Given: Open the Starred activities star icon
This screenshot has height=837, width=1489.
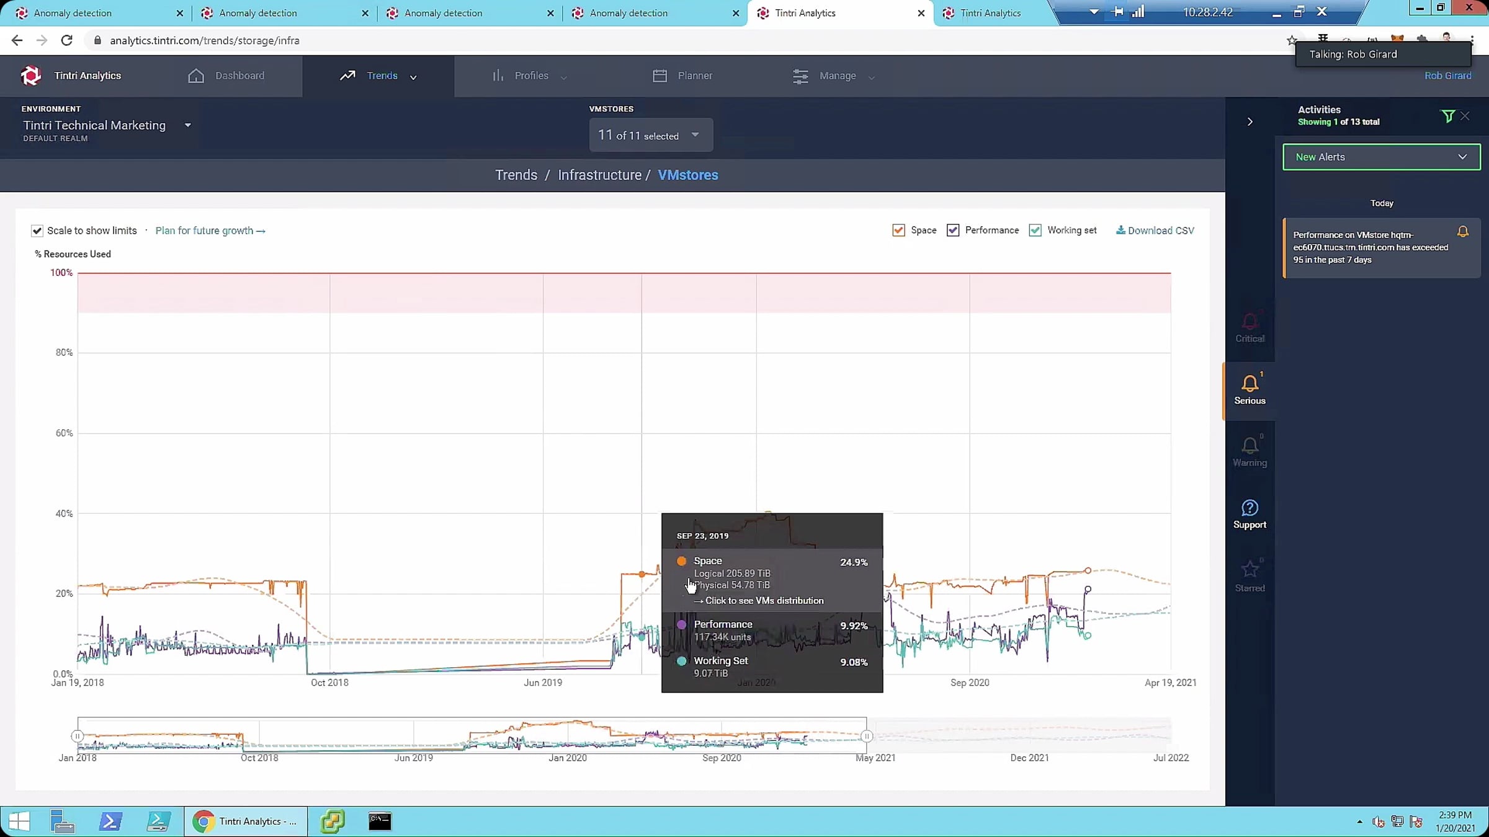Looking at the screenshot, I should point(1250,570).
